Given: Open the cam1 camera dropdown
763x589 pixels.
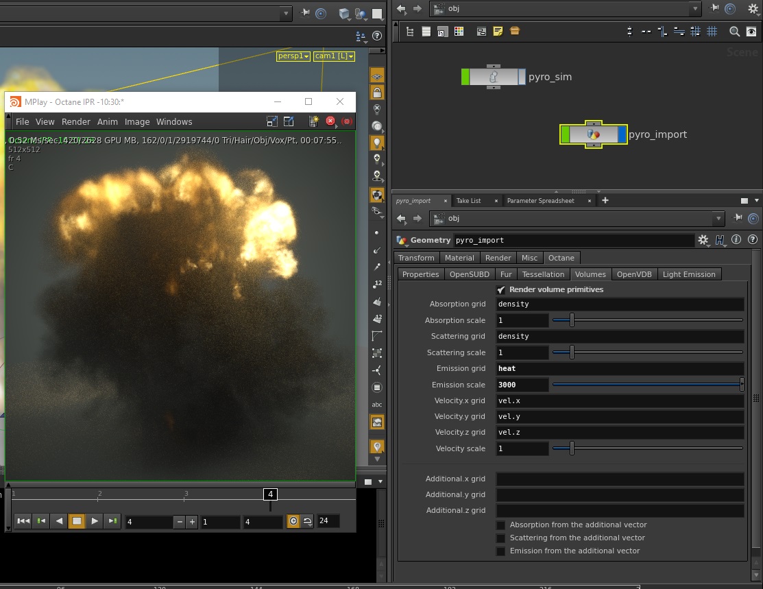Looking at the screenshot, I should pos(334,56).
